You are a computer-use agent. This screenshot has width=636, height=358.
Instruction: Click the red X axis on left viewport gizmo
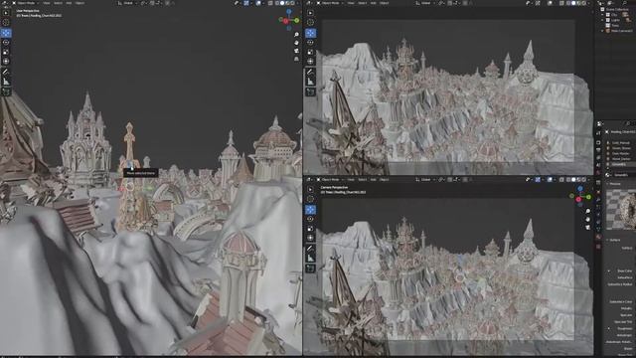pyautogui.click(x=285, y=20)
